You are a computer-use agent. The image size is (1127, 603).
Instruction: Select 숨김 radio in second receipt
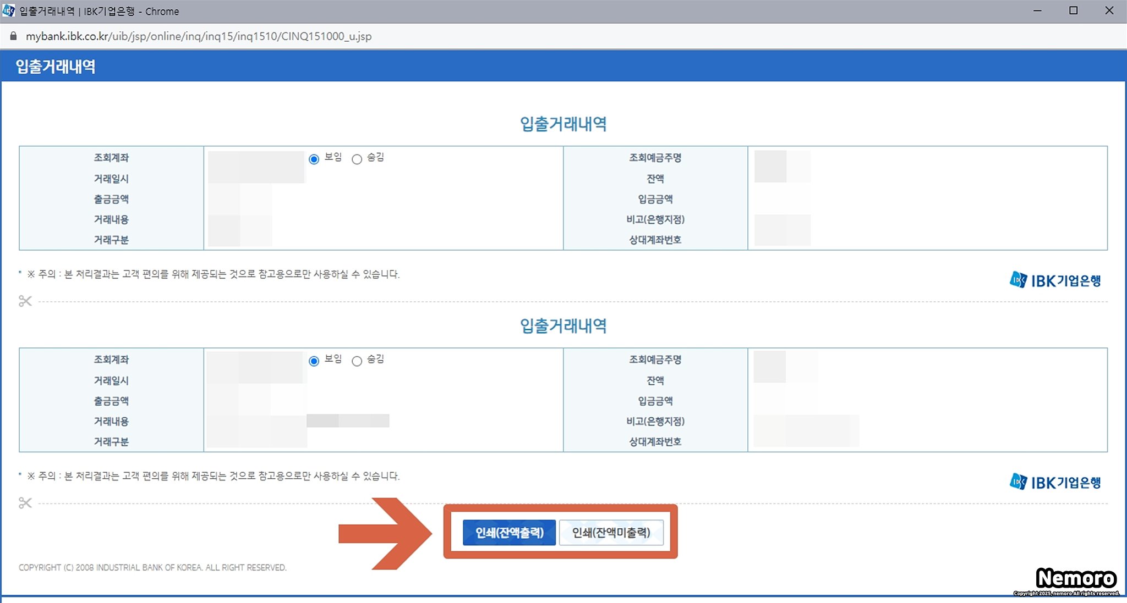357,361
